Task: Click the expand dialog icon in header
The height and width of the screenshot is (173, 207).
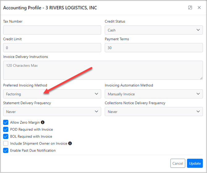Action: pyautogui.click(x=190, y=8)
